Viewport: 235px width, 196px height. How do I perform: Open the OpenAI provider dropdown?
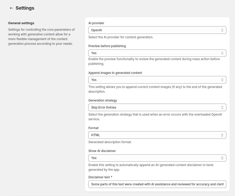pos(157,30)
